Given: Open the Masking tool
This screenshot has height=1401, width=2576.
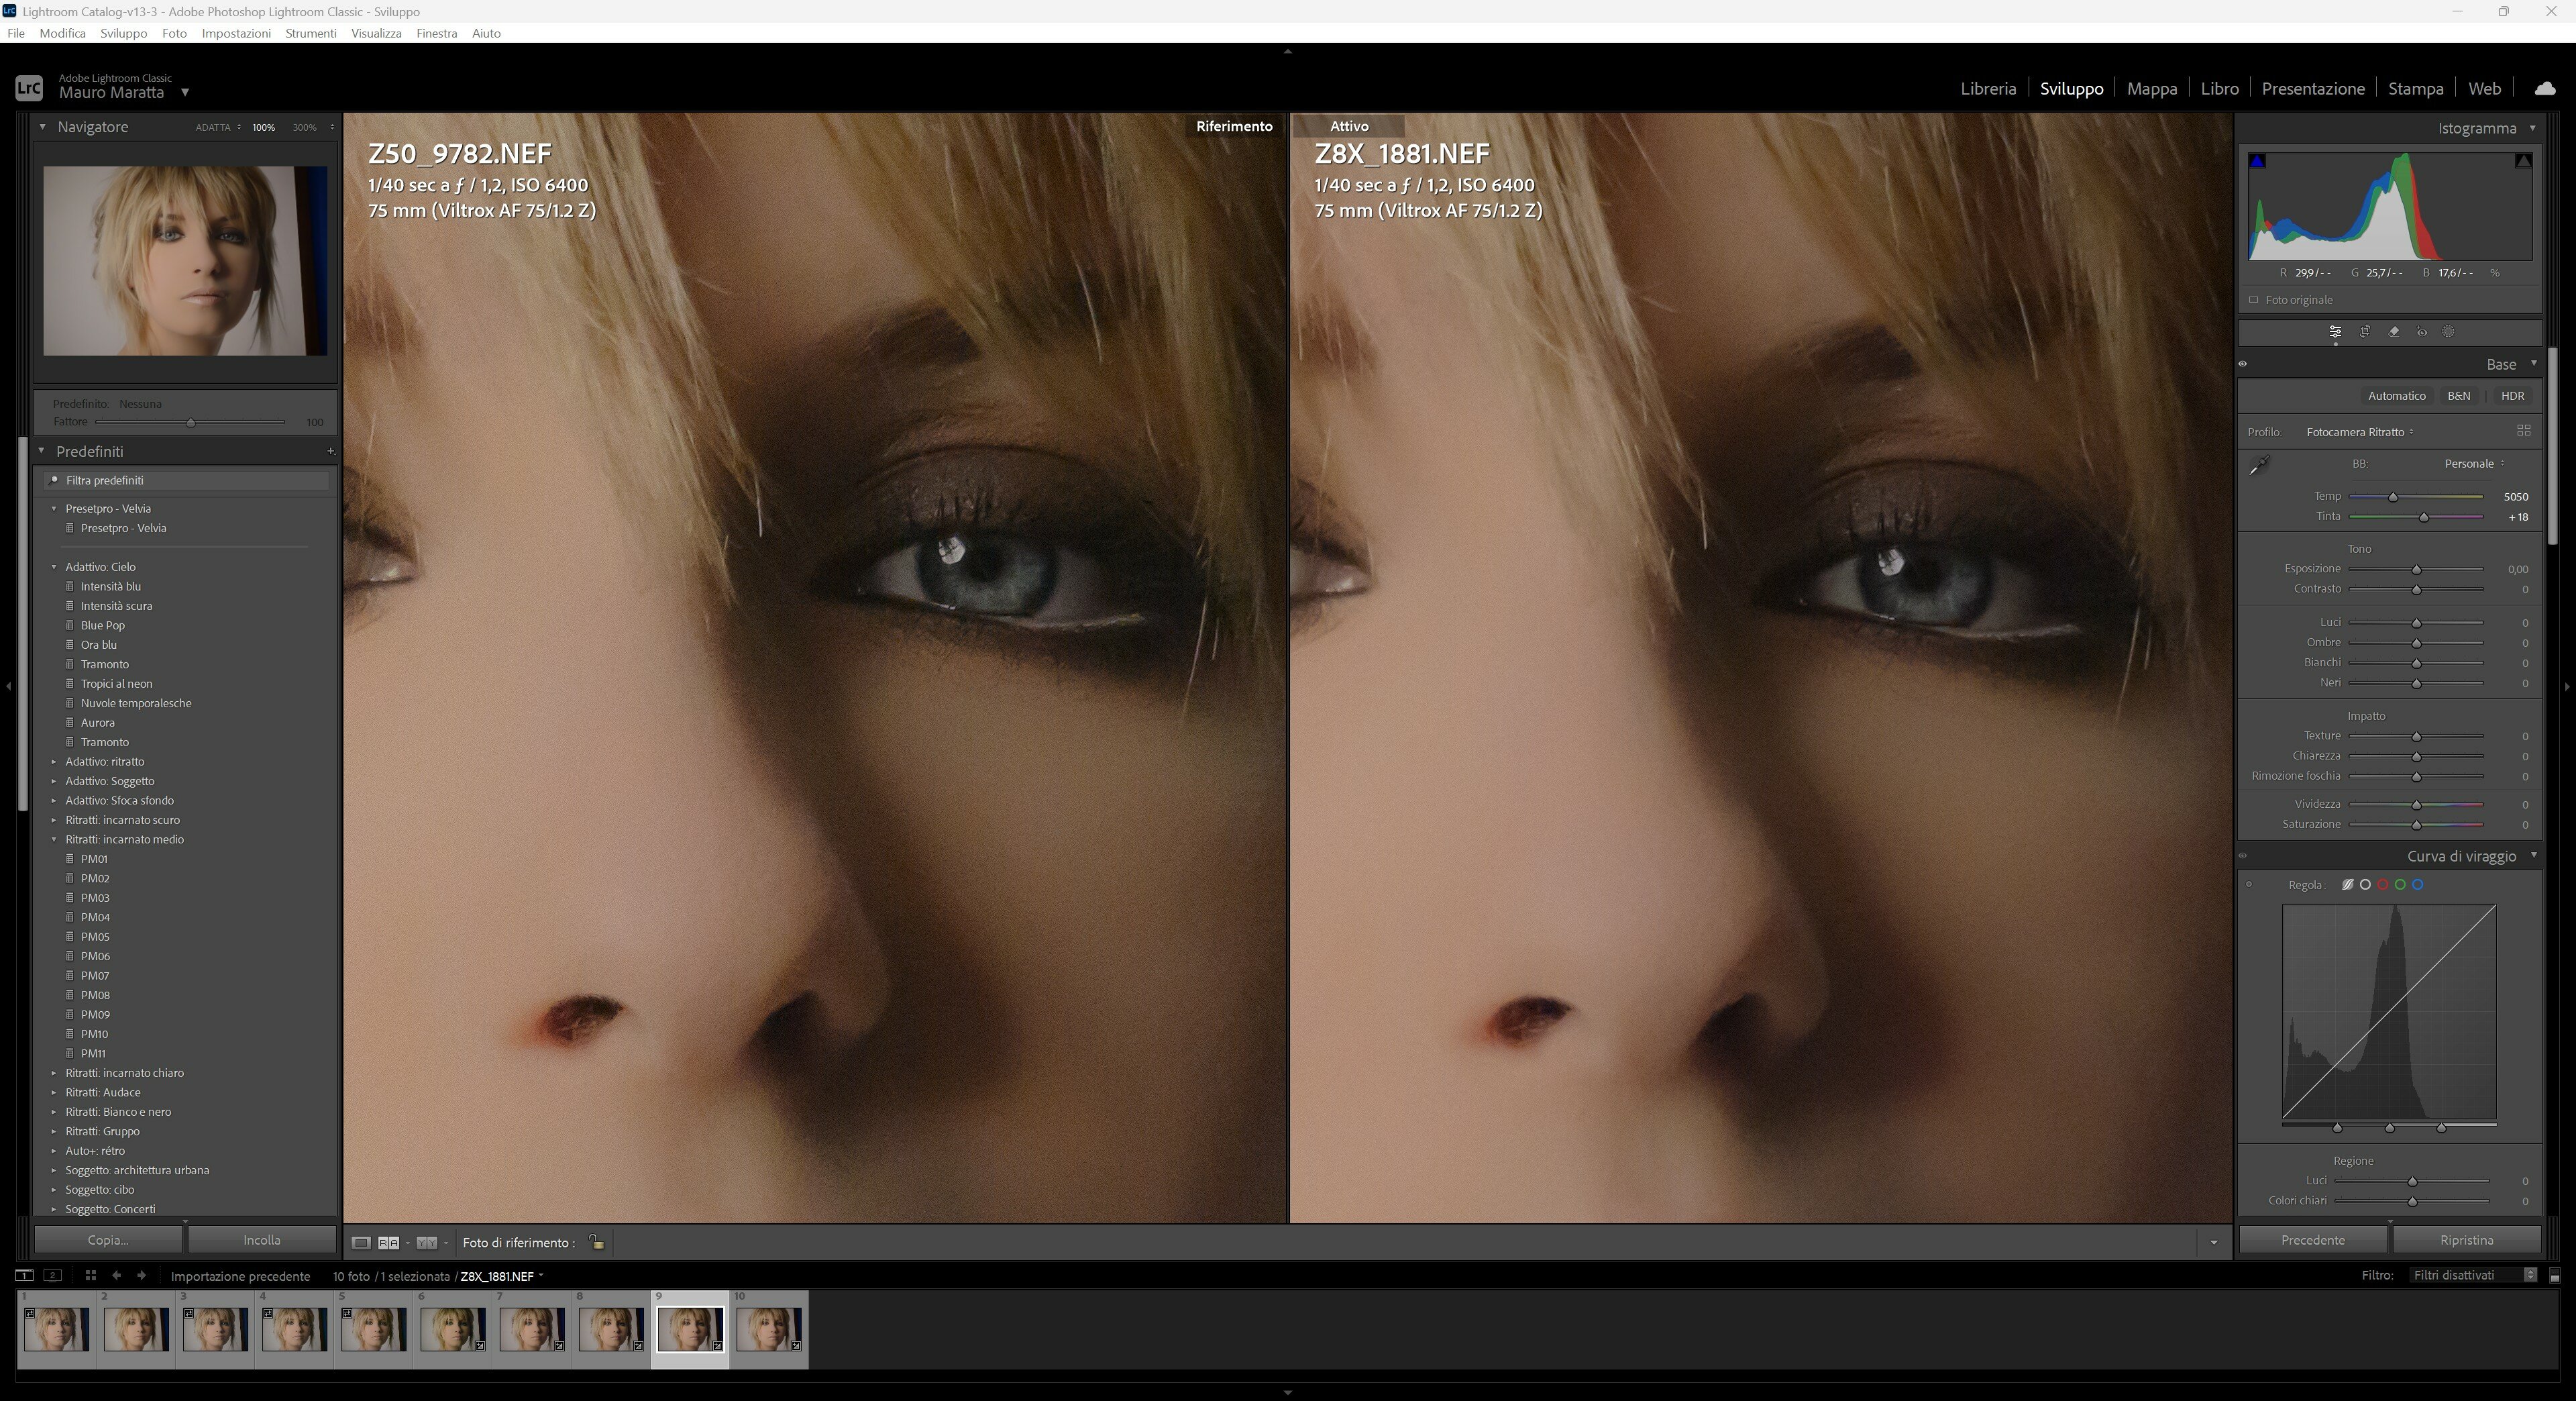Looking at the screenshot, I should point(2448,332).
